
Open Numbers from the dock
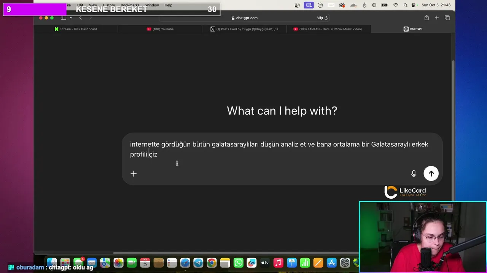tap(305, 262)
